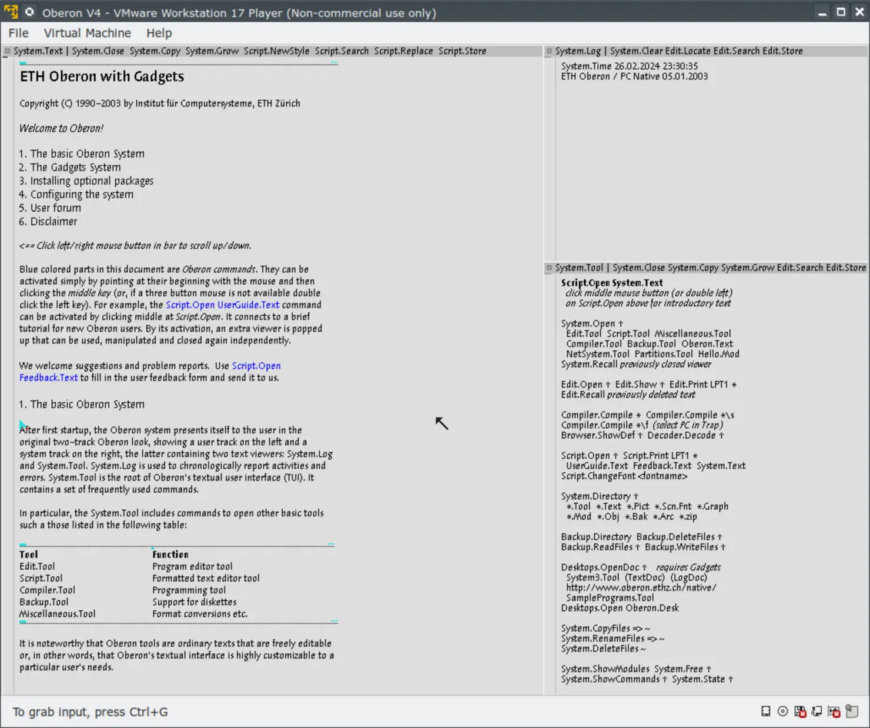
Task: Click the Decoder.Decode command
Action: (x=681, y=435)
